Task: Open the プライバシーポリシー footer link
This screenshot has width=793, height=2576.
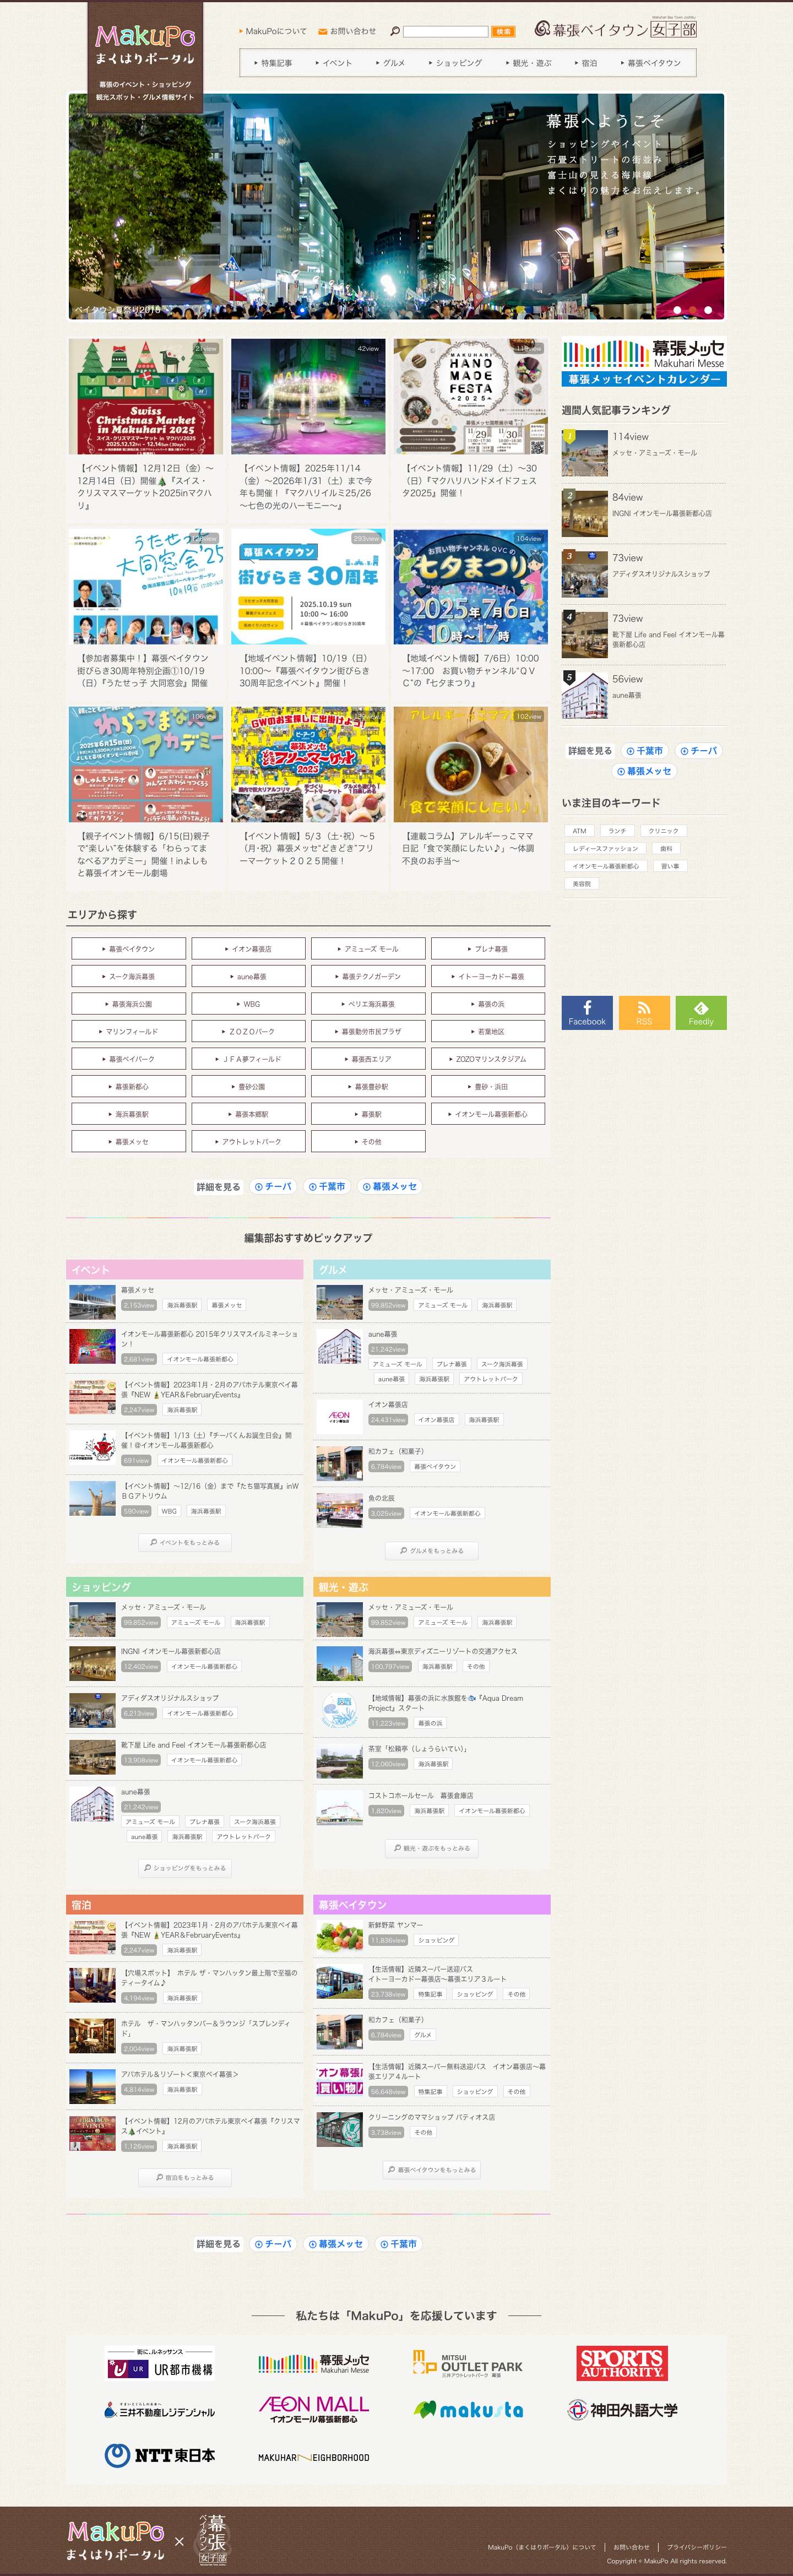Action: [697, 2547]
